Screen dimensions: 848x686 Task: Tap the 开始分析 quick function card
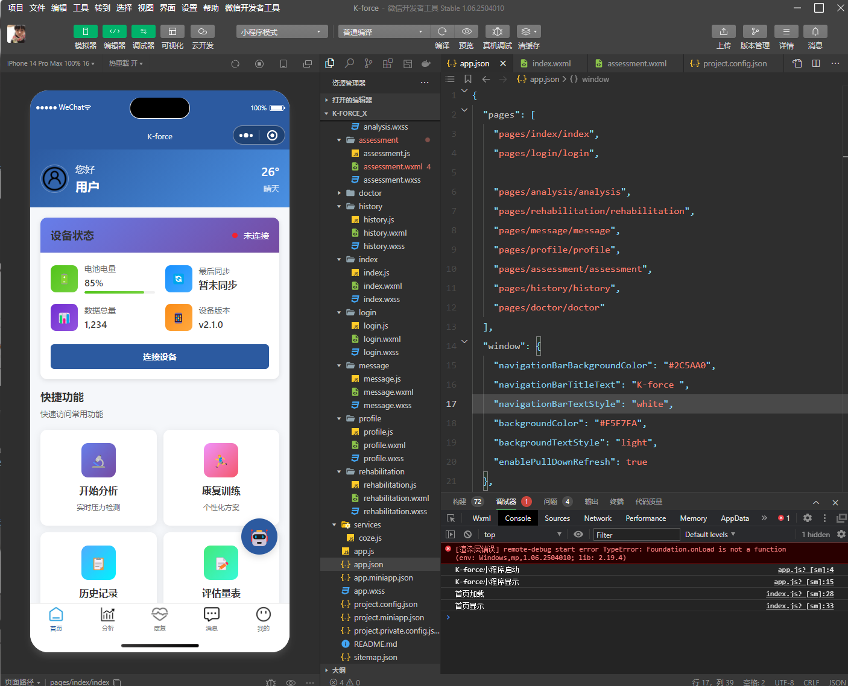pos(98,477)
